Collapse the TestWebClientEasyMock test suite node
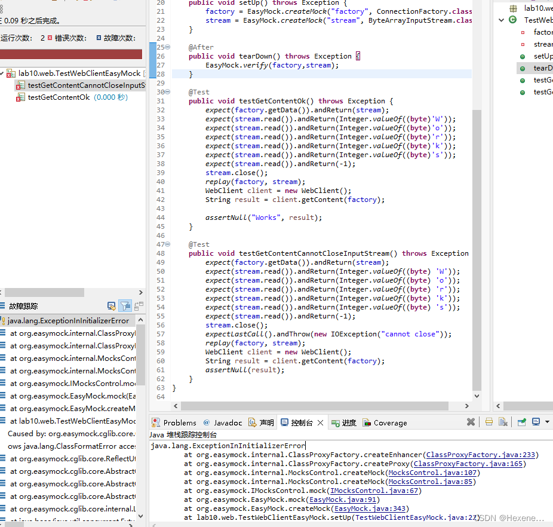This screenshot has height=527, width=553. (2, 73)
